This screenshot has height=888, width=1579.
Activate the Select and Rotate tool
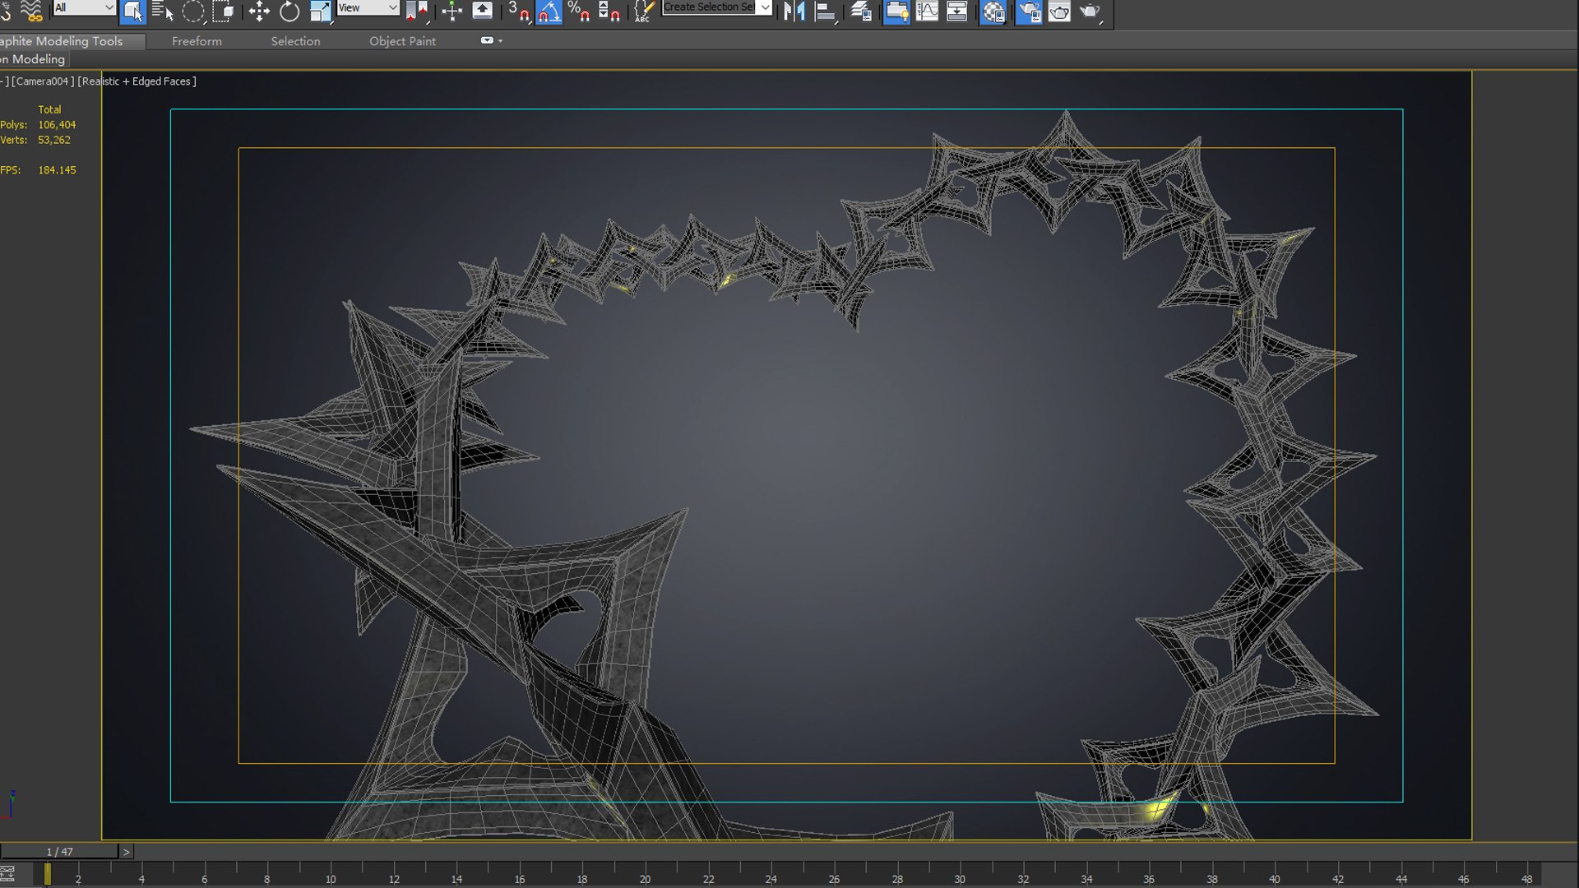(289, 11)
